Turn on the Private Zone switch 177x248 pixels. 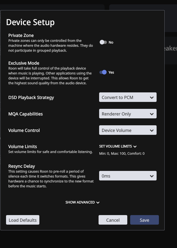103,42
